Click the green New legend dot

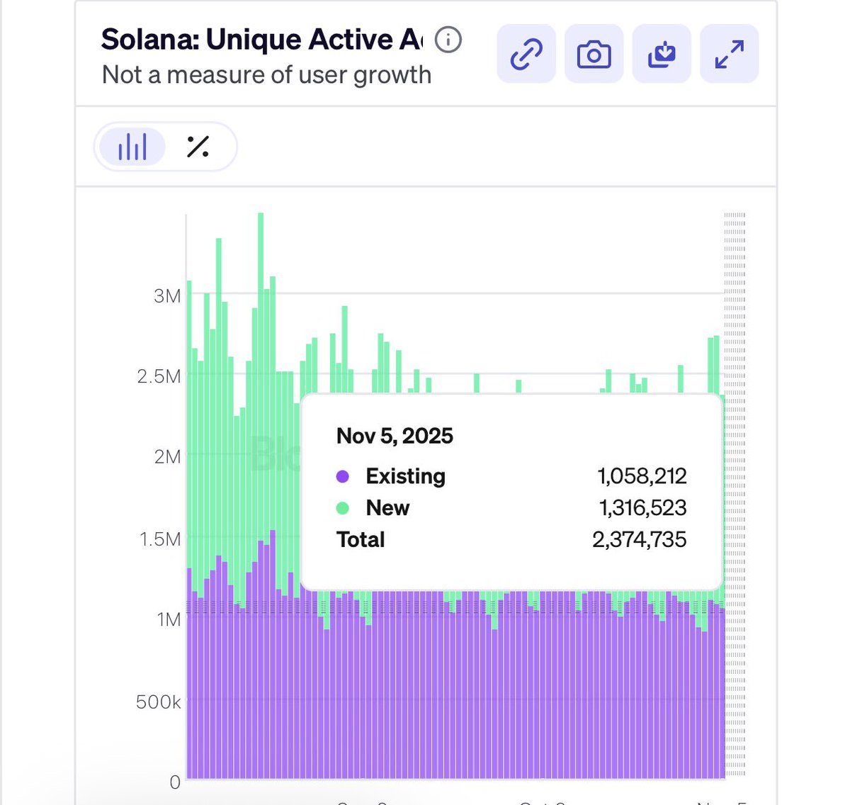pyautogui.click(x=344, y=508)
